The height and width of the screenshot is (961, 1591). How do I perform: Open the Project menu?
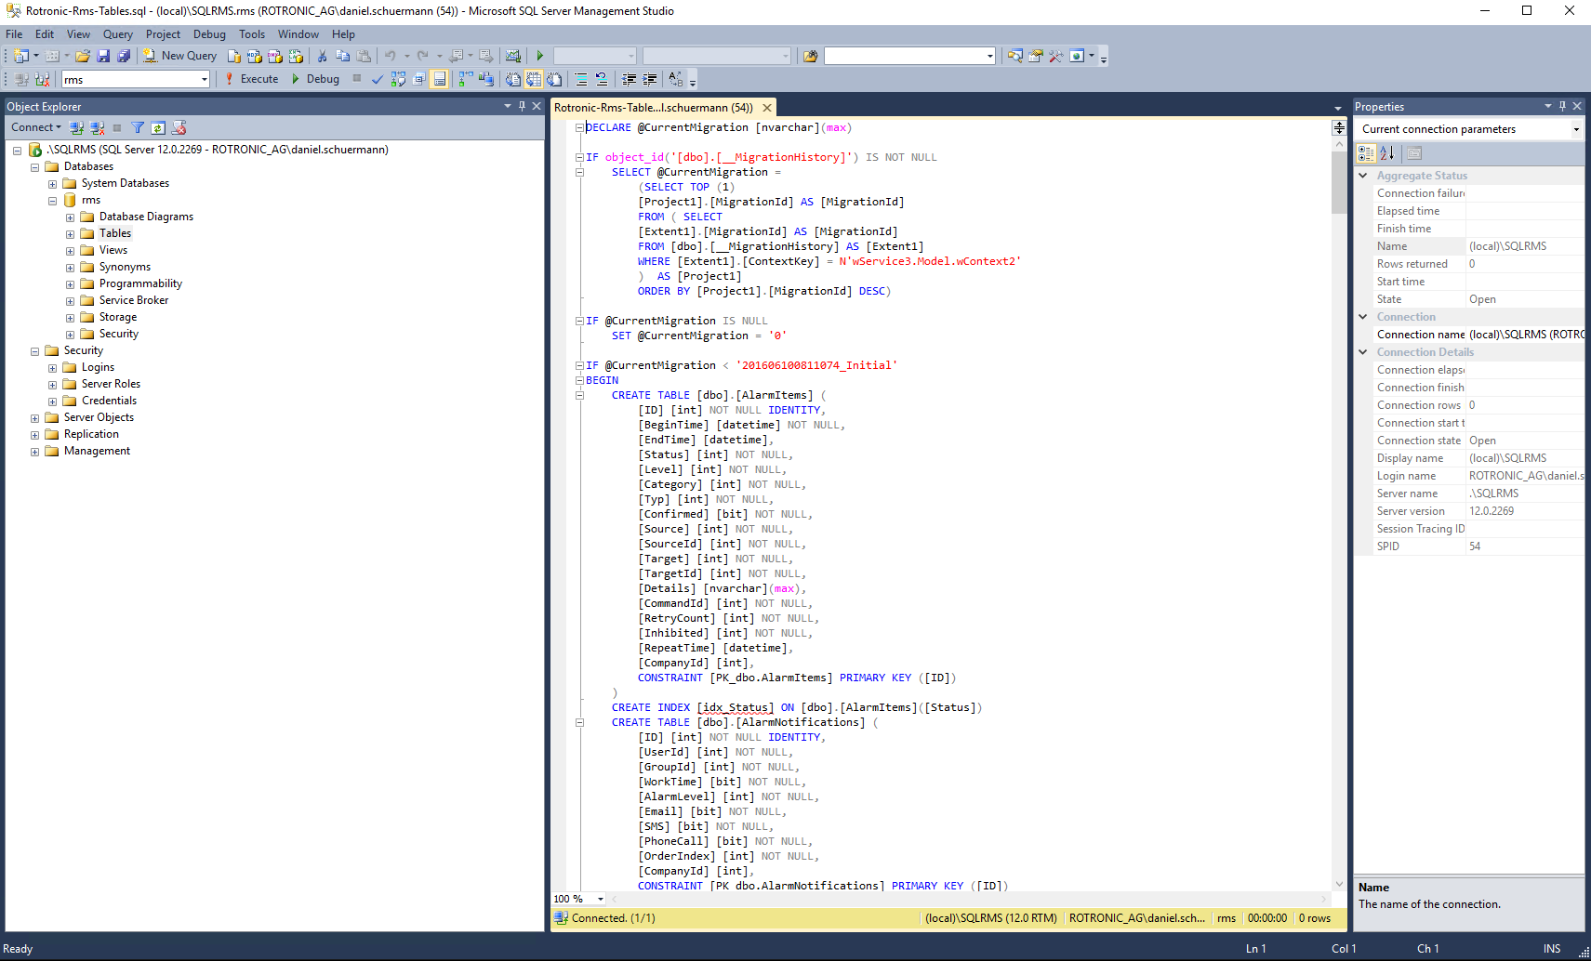click(x=163, y=34)
